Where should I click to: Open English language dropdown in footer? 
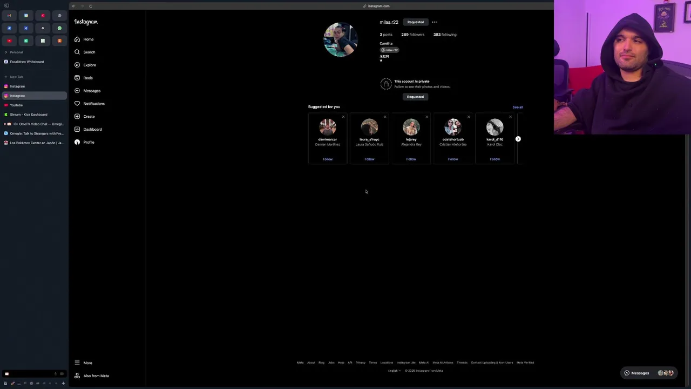[394, 371]
